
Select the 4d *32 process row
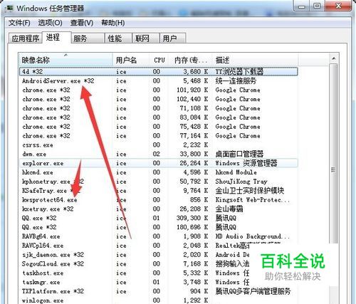pyautogui.click(x=159, y=71)
